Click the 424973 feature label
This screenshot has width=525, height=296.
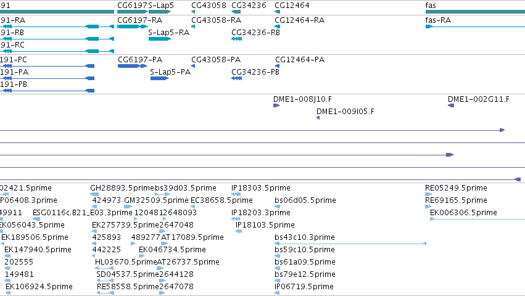[x=107, y=200]
